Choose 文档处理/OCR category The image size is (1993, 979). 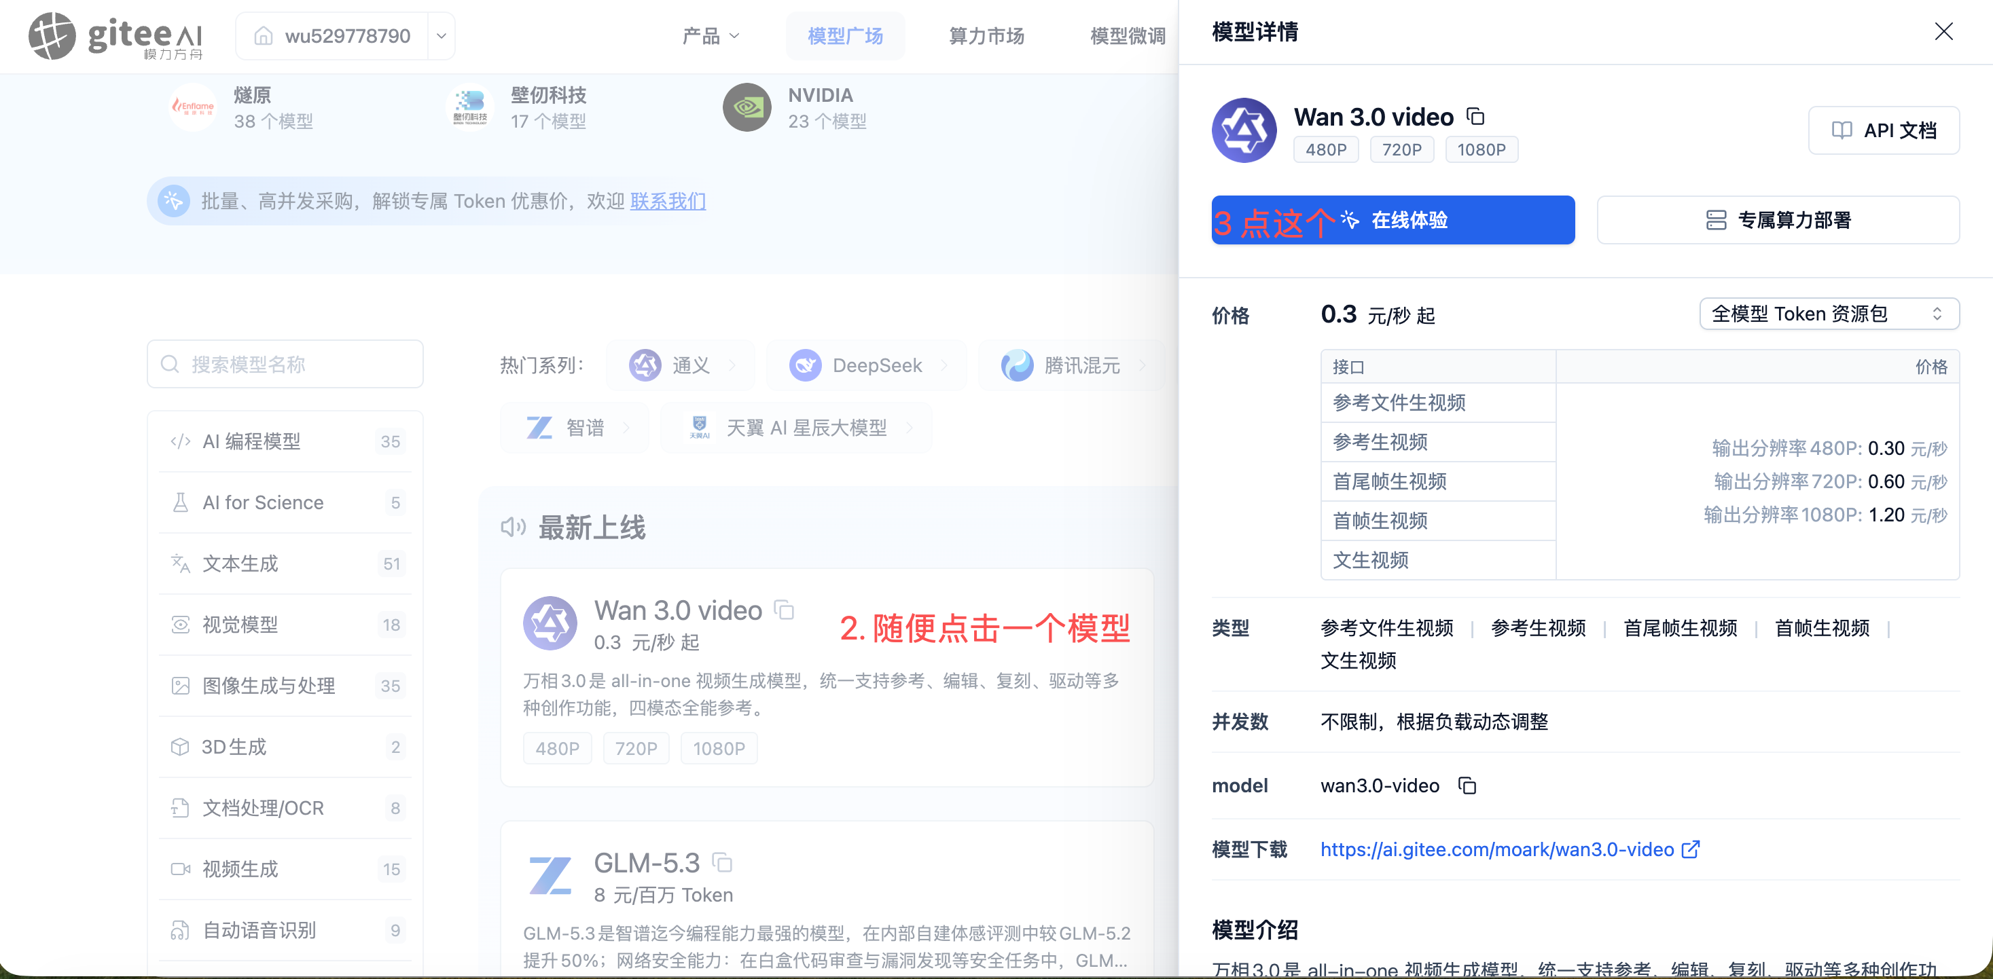tap(285, 808)
